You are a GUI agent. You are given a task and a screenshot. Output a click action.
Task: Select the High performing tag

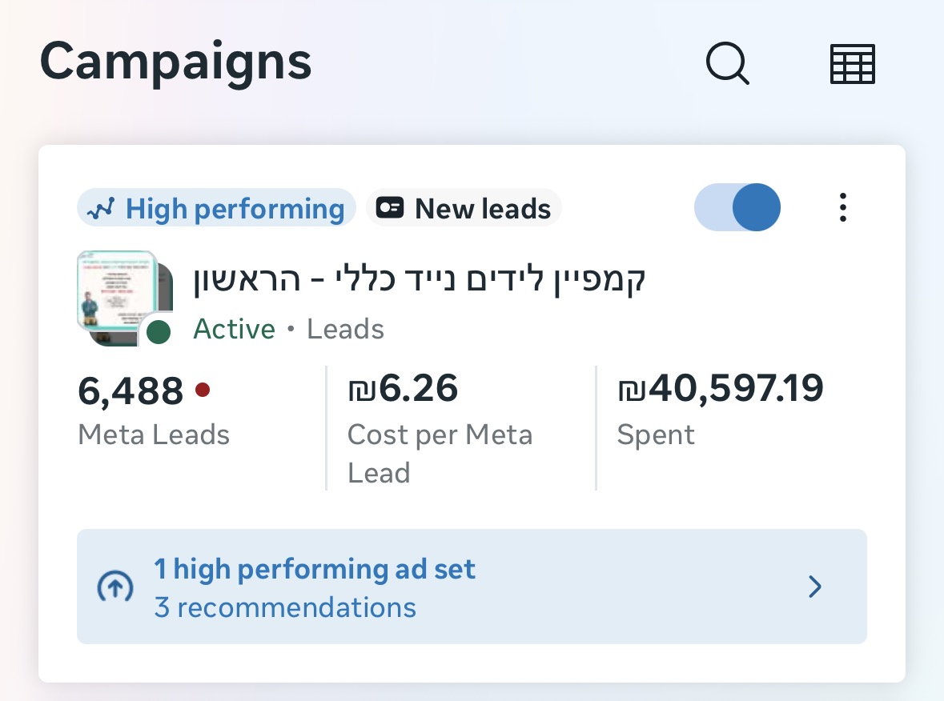point(216,209)
